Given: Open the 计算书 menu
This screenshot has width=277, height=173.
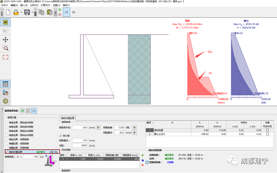Looking at the screenshot, I should (x=45, y=5).
